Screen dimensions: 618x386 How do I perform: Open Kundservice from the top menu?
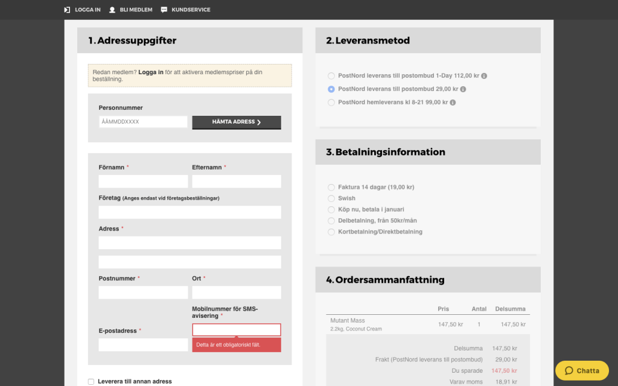pyautogui.click(x=191, y=10)
